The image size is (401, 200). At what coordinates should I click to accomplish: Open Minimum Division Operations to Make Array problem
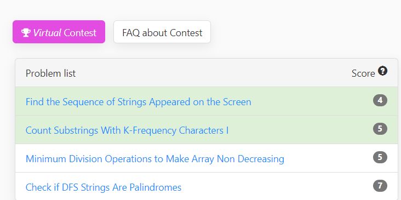point(154,158)
